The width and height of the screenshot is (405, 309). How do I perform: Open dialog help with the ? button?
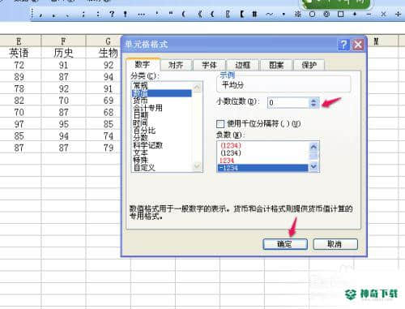click(x=343, y=45)
